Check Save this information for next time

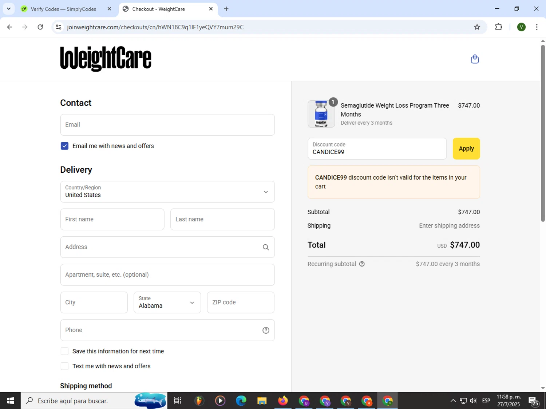pos(64,351)
